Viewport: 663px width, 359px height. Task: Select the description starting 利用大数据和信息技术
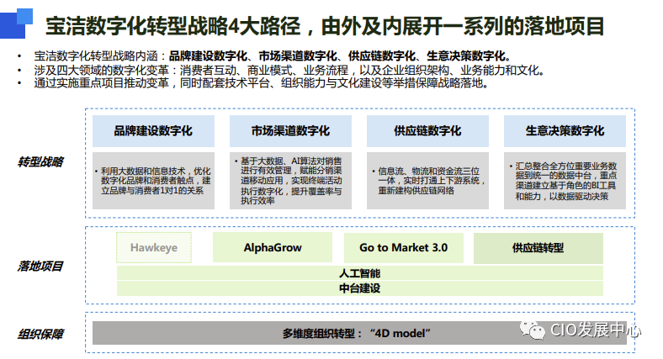(x=153, y=181)
